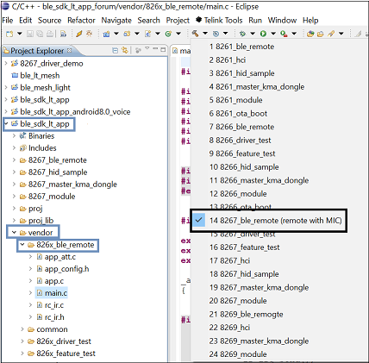Select app_config.h file in tree
The image size is (369, 363).
pyautogui.click(x=66, y=269)
